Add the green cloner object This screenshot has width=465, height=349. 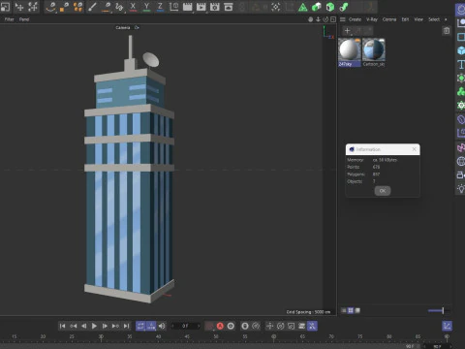click(x=461, y=92)
